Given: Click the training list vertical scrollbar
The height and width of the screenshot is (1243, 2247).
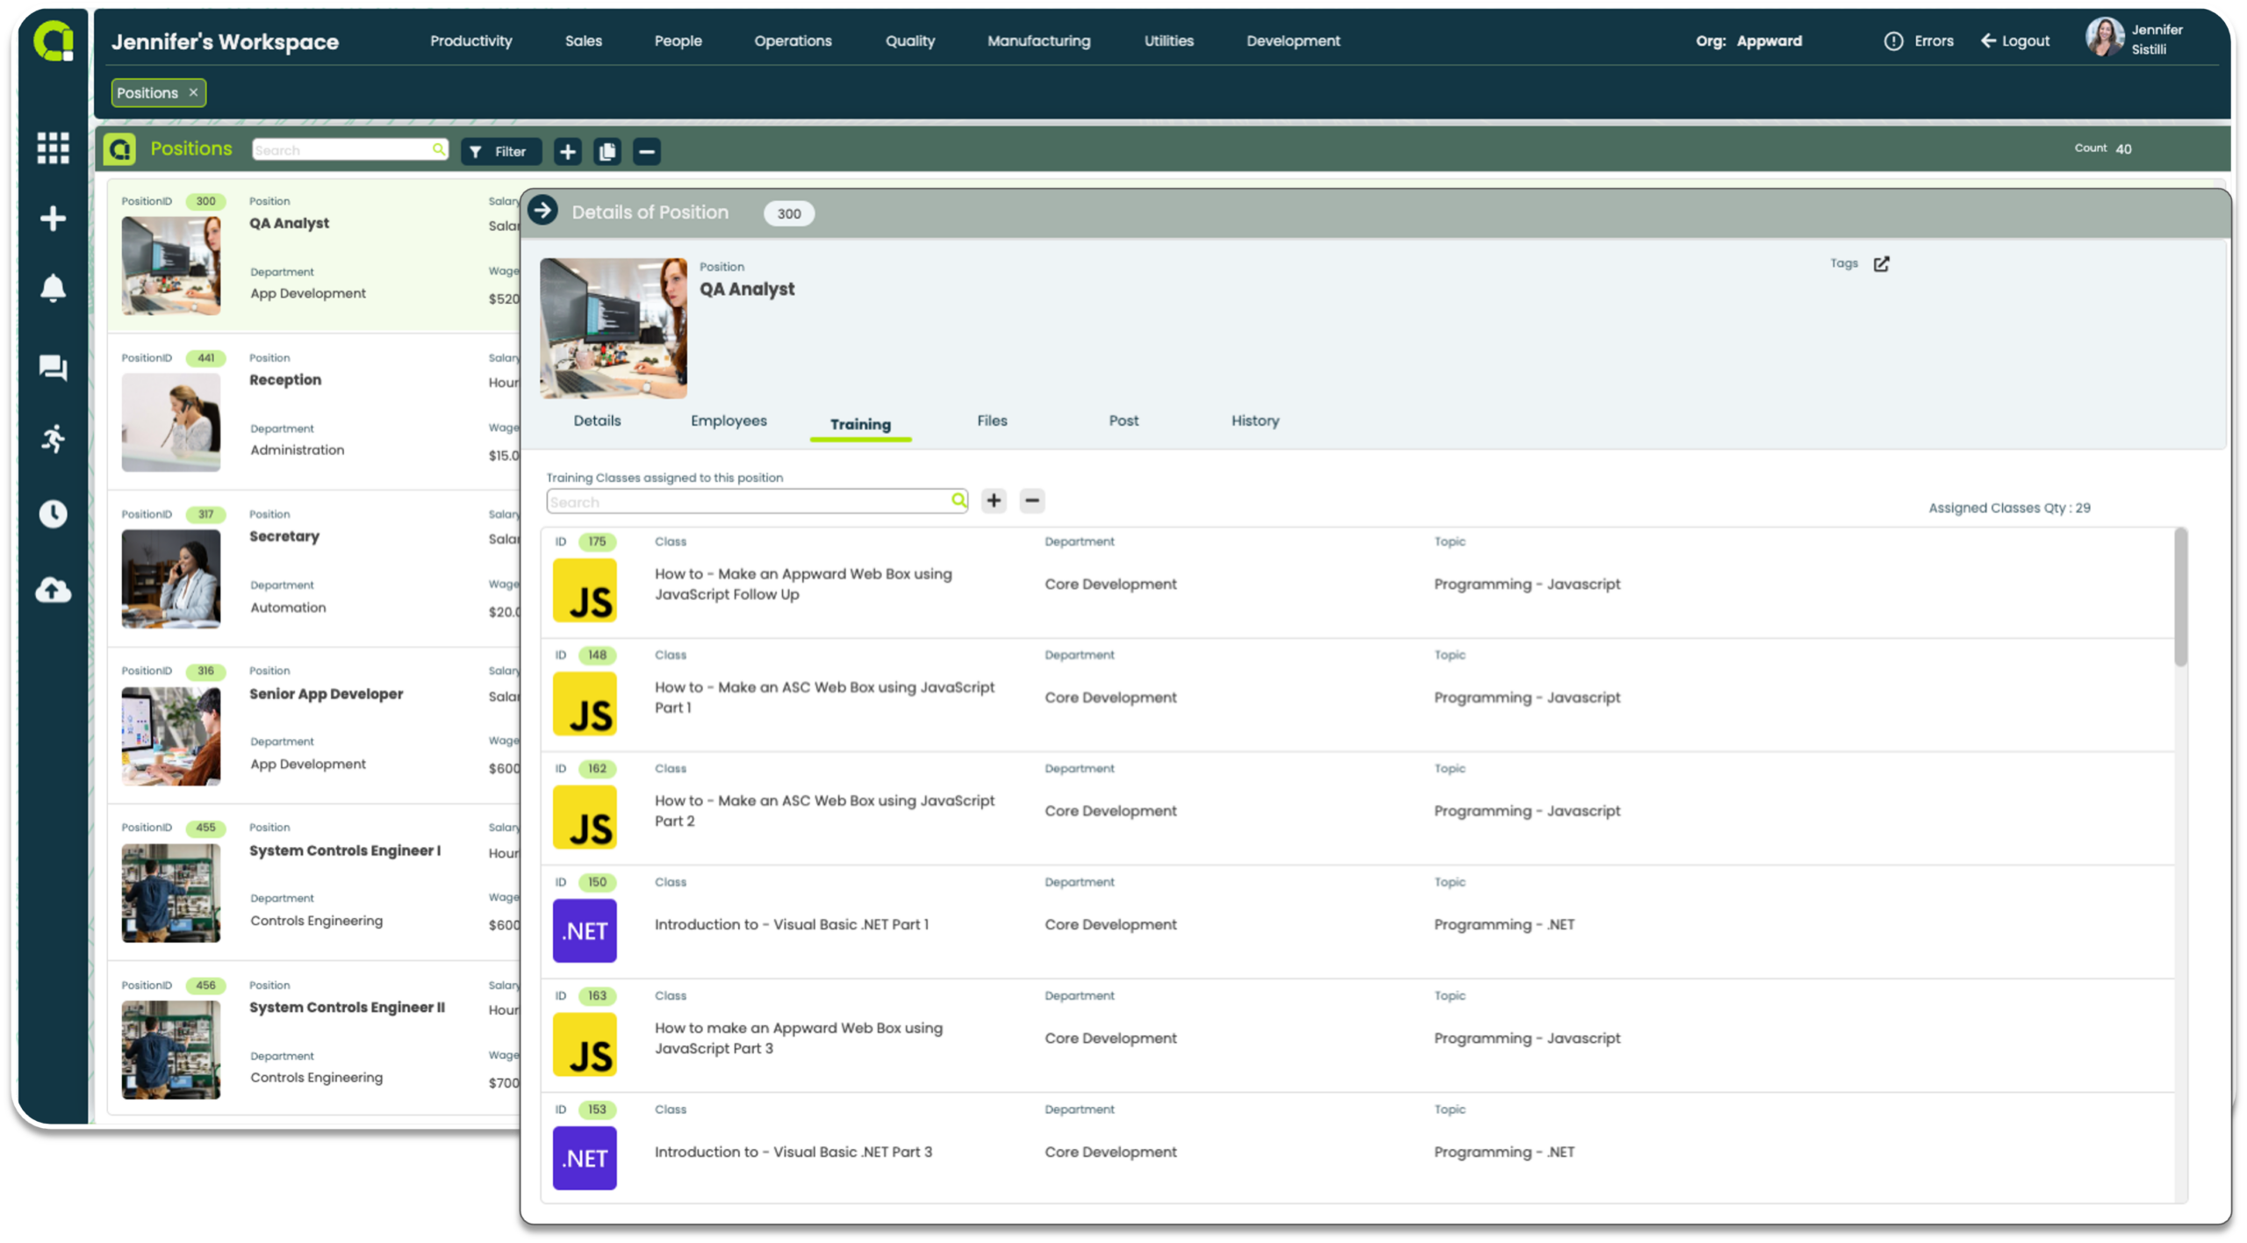Looking at the screenshot, I should [x=2180, y=597].
